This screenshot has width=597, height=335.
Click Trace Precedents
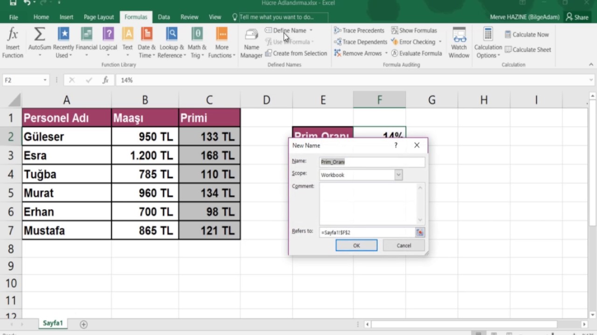pos(359,30)
